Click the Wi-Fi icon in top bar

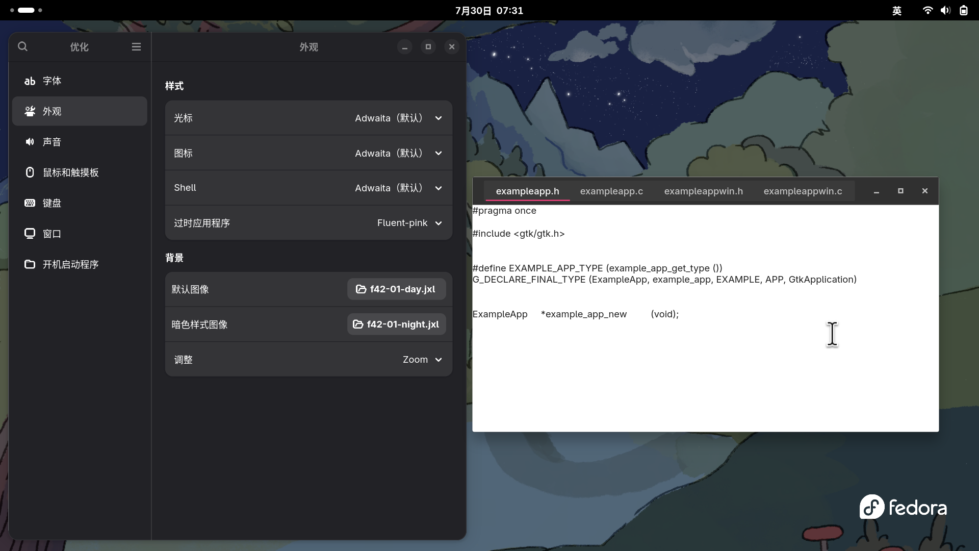(928, 10)
